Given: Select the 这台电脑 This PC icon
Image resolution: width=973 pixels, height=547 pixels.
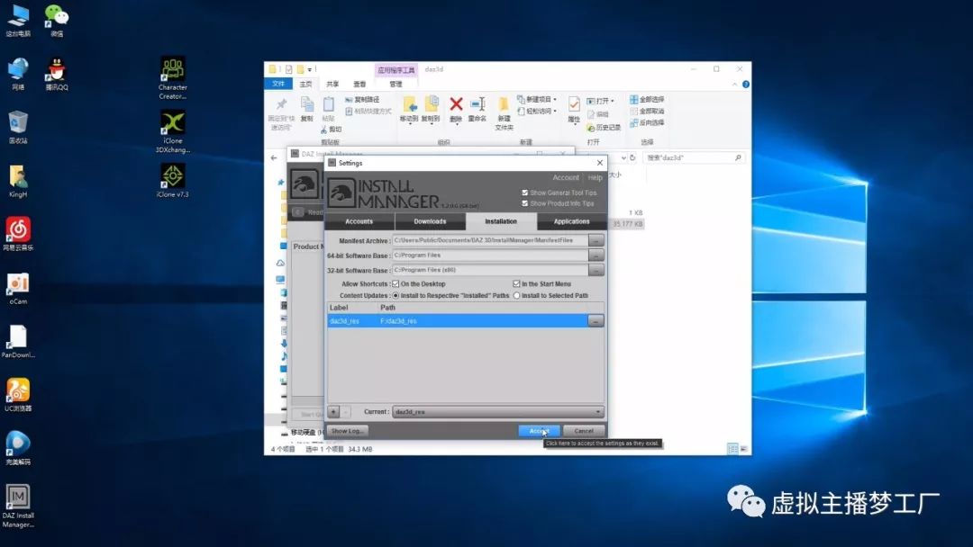Looking at the screenshot, I should tap(18, 21).
